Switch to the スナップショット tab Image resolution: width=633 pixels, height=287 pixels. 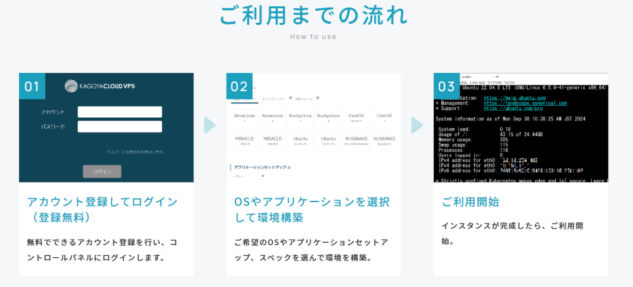coord(273,99)
